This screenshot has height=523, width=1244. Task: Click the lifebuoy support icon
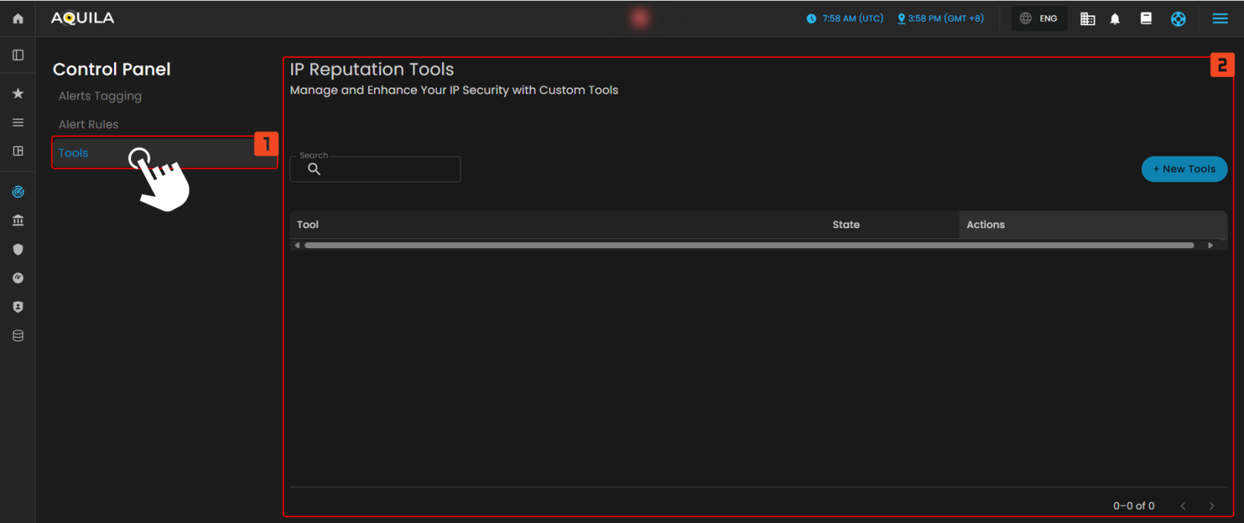(x=1178, y=19)
